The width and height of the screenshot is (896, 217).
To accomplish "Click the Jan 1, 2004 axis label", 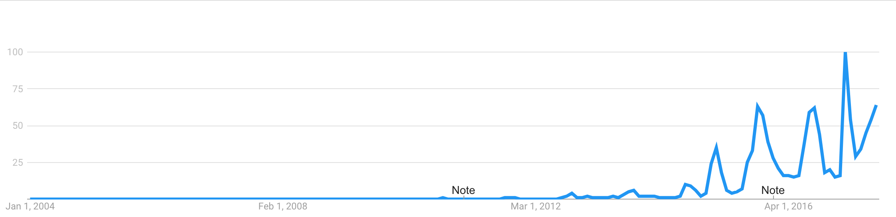I will coord(30,206).
